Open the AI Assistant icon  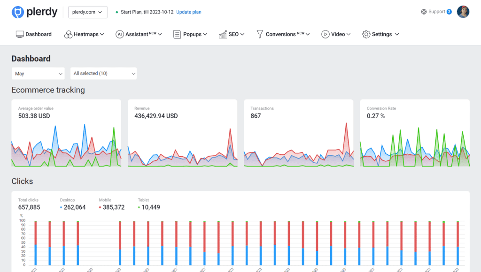[x=119, y=34]
